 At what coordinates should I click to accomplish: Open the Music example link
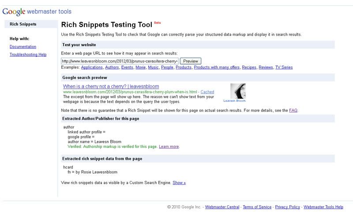tap(153, 67)
